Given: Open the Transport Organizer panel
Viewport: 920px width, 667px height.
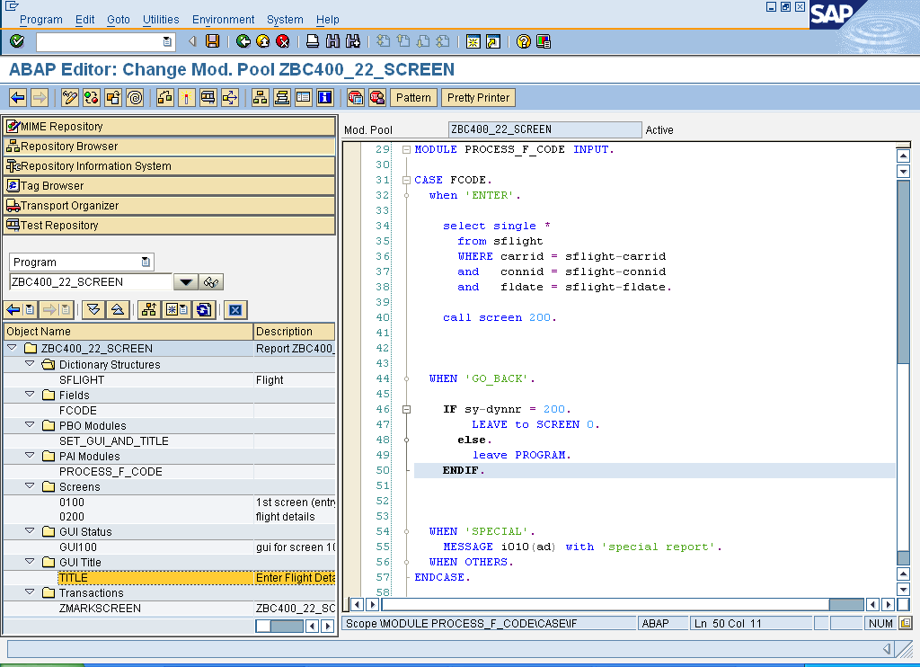Looking at the screenshot, I should (169, 206).
